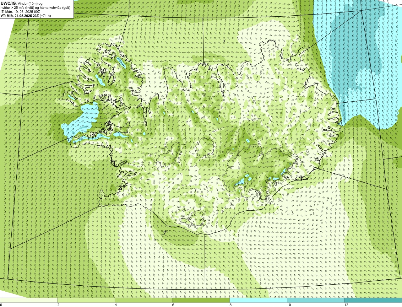Click the legend scale label "8"
The image size is (402, 307).
click(231, 305)
